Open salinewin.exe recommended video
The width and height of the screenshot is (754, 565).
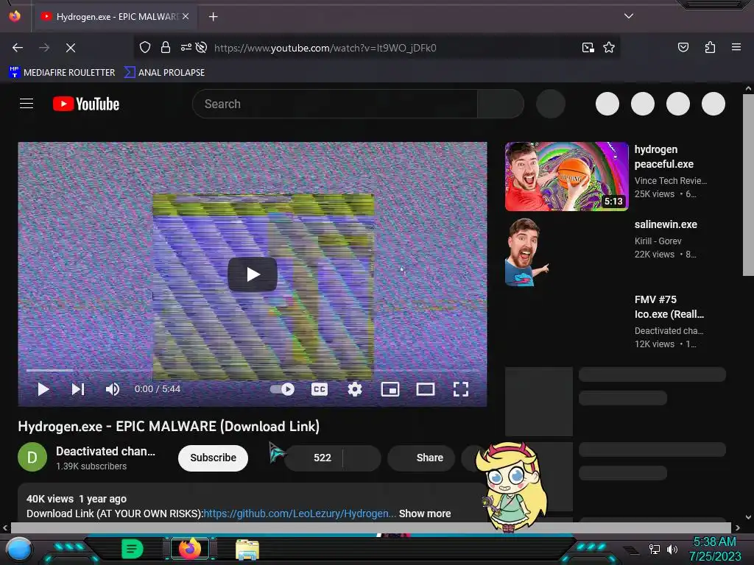(x=666, y=224)
